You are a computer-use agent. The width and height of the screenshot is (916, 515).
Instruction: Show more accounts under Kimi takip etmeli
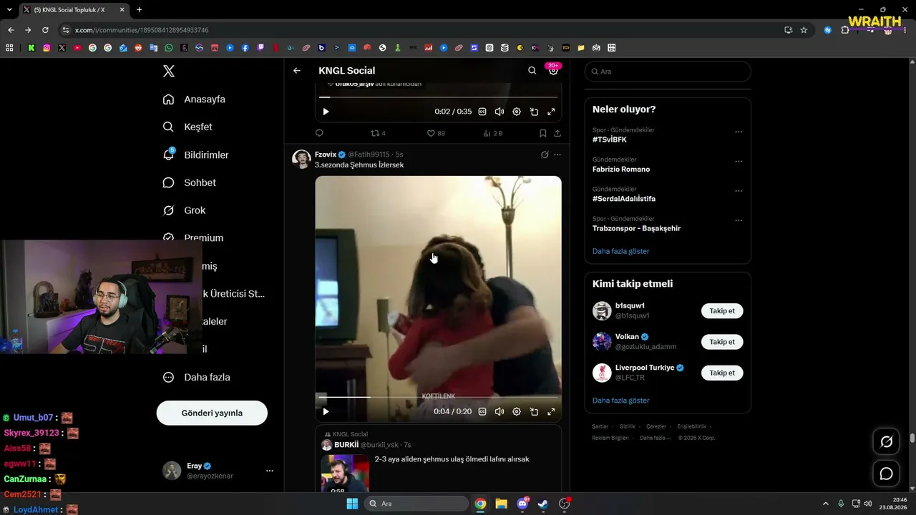[621, 401]
